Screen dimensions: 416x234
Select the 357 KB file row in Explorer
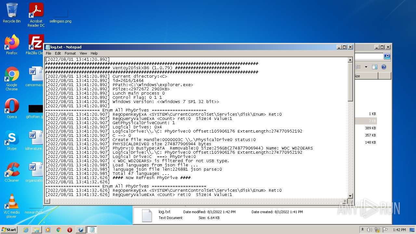point(366,135)
